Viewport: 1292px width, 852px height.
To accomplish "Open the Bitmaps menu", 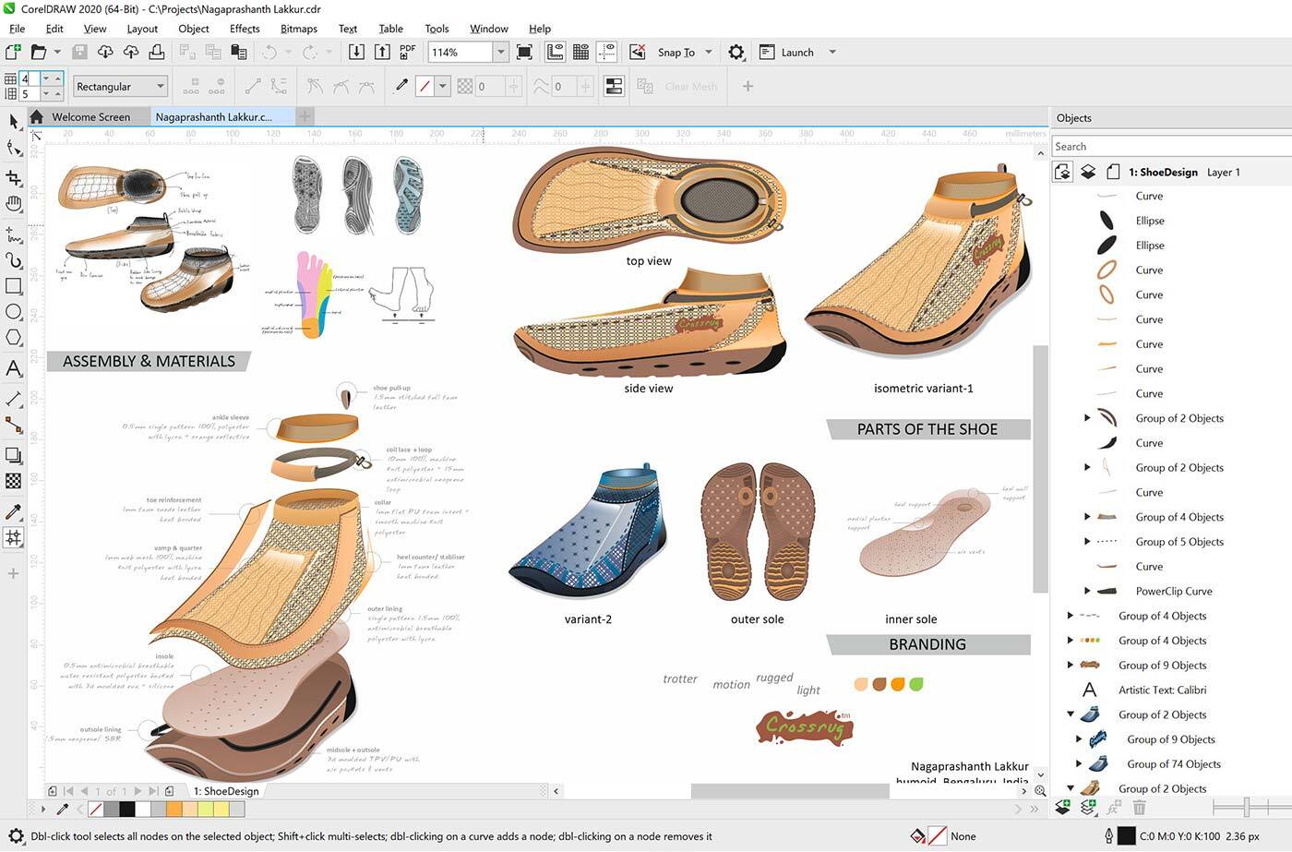I will pos(298,29).
